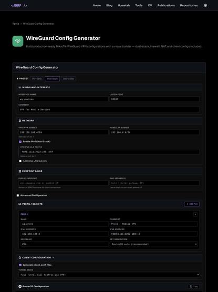
Task: Edit the VPN IPv4 Subnet field
Action: coord(64,132)
